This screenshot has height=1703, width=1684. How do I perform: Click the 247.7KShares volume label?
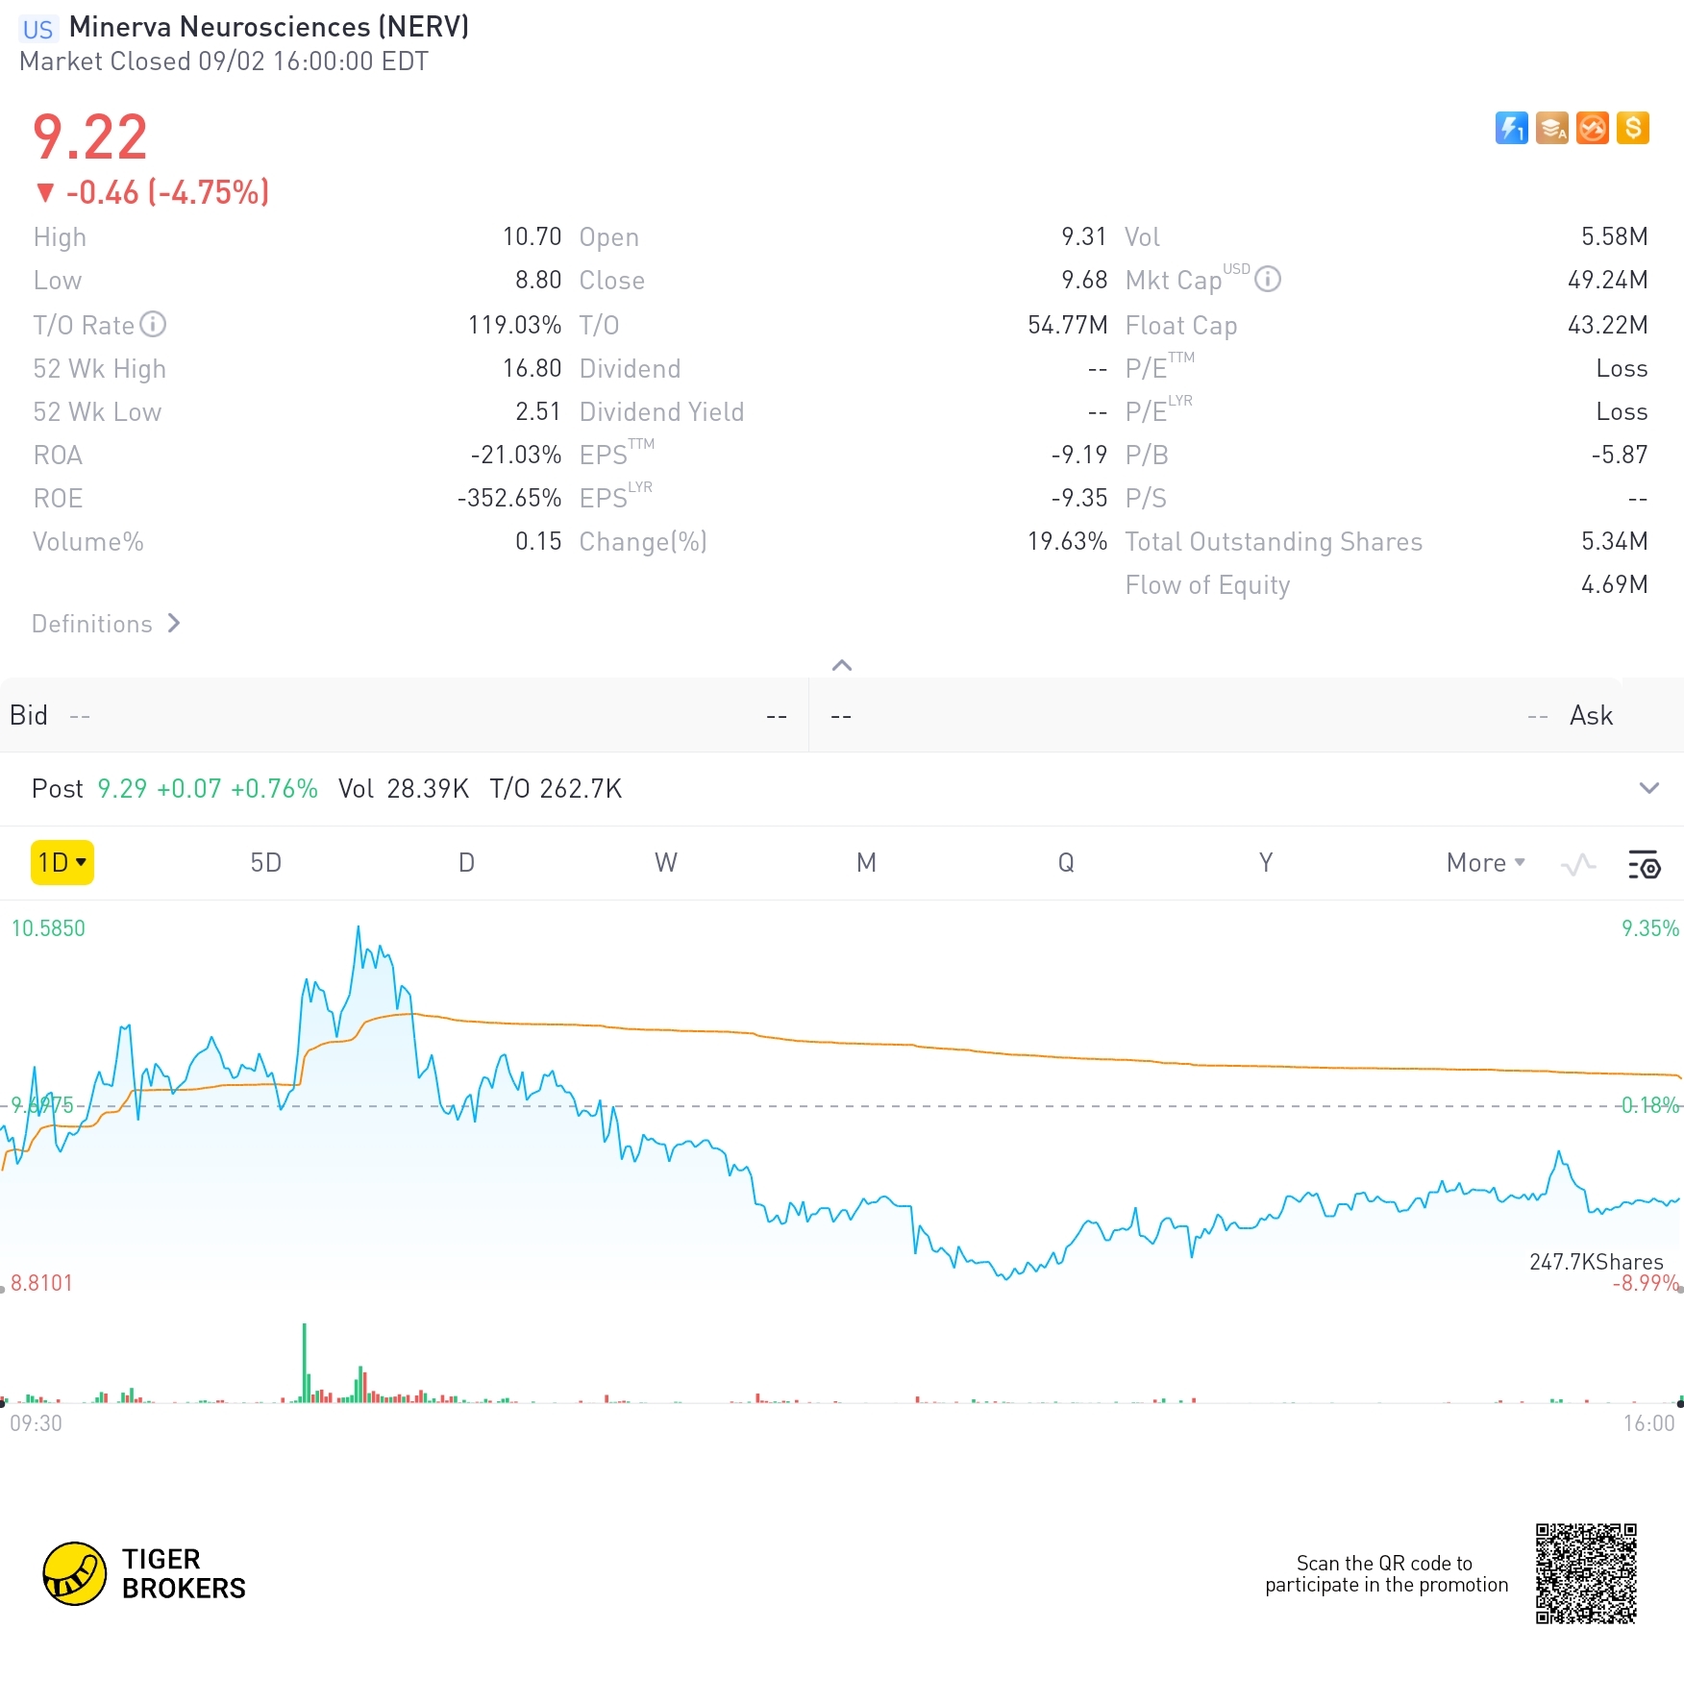(1597, 1262)
